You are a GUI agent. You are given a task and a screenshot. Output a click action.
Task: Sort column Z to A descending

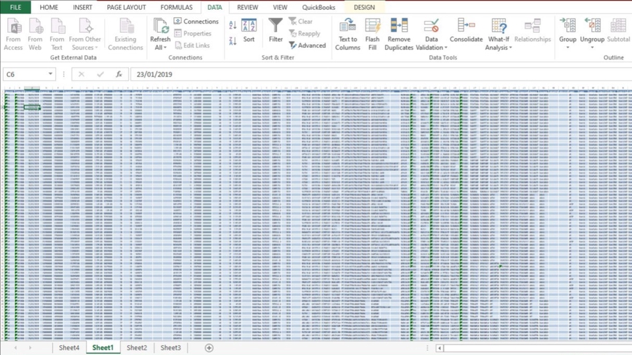232,41
